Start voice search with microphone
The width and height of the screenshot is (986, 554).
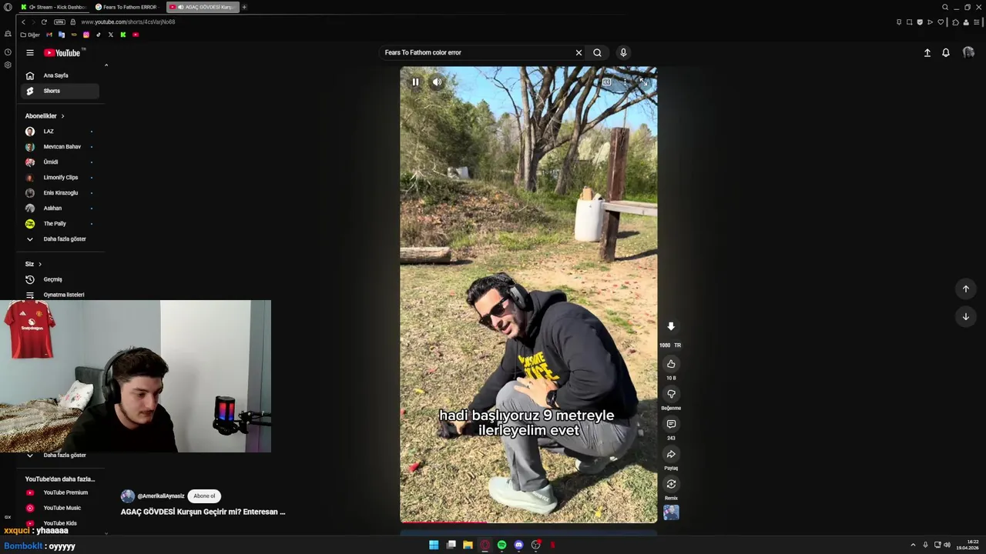click(623, 52)
